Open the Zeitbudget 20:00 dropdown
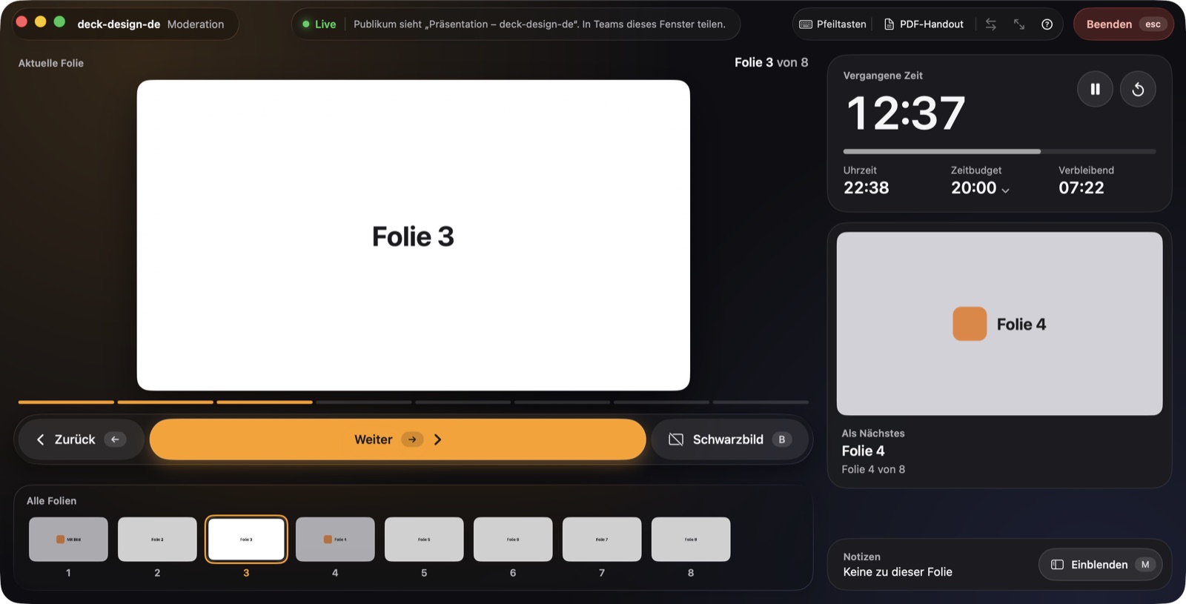The image size is (1186, 604). coord(980,188)
